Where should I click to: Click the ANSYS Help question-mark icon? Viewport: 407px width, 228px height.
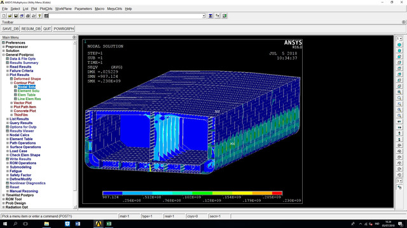(x=39, y=16)
